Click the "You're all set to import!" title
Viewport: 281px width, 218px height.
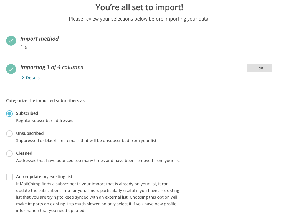pyautogui.click(x=139, y=7)
